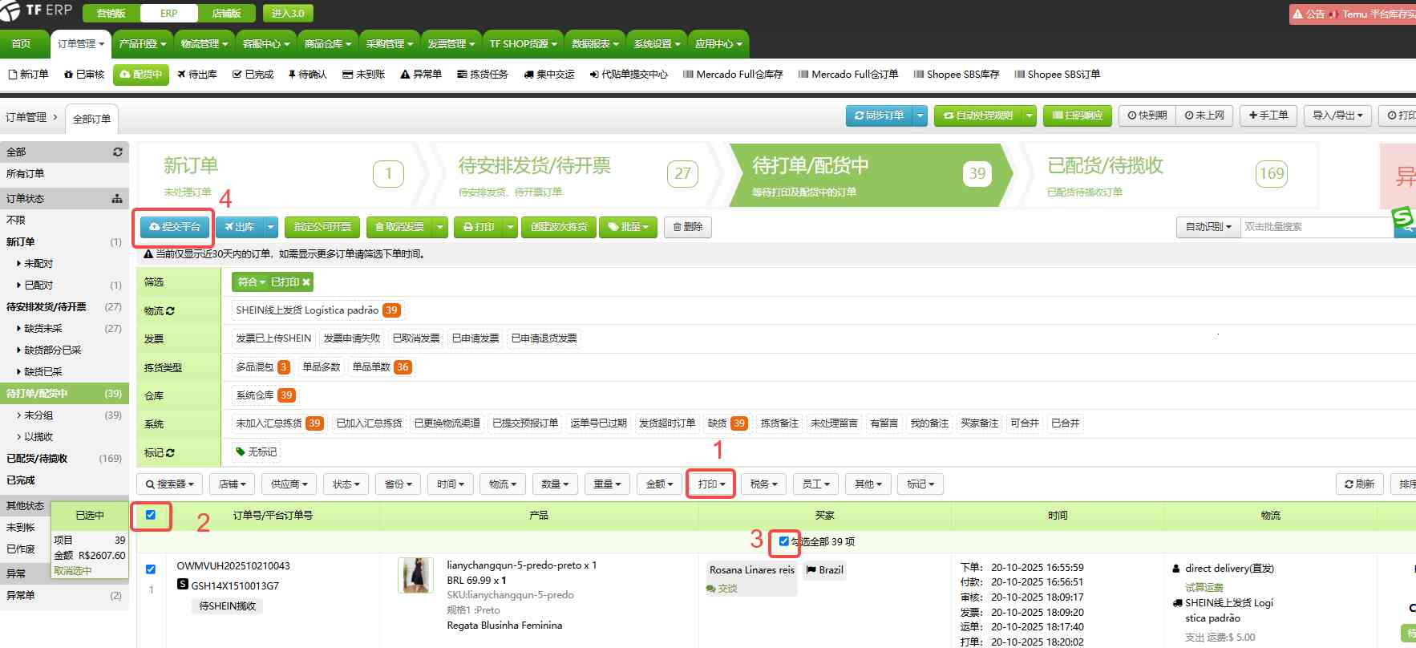Click the refresh icon next to 标记 filter
The image size is (1416, 648).
coord(170,453)
